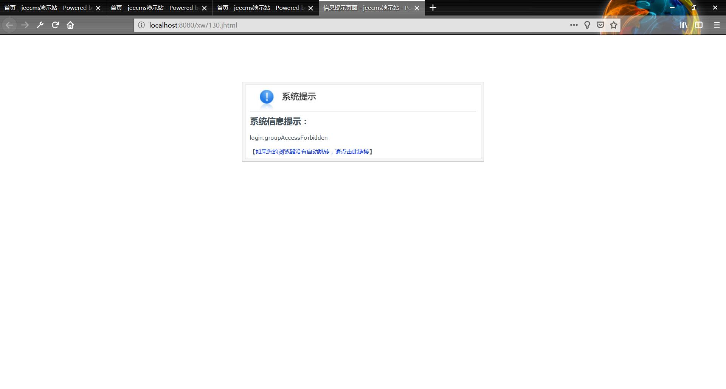Open the Firefox hamburger menu

point(717,25)
